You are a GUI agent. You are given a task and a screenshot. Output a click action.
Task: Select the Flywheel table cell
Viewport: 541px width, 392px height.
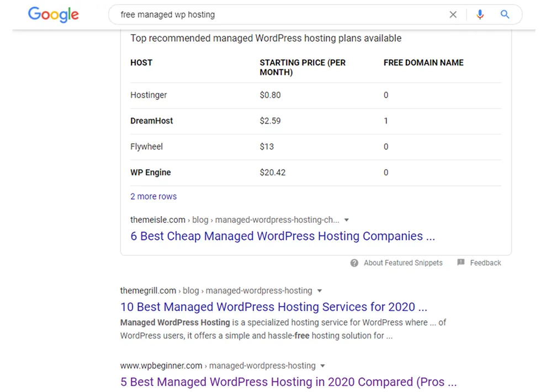tap(147, 147)
